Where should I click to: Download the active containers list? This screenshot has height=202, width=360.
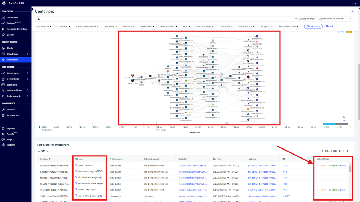click(x=39, y=151)
